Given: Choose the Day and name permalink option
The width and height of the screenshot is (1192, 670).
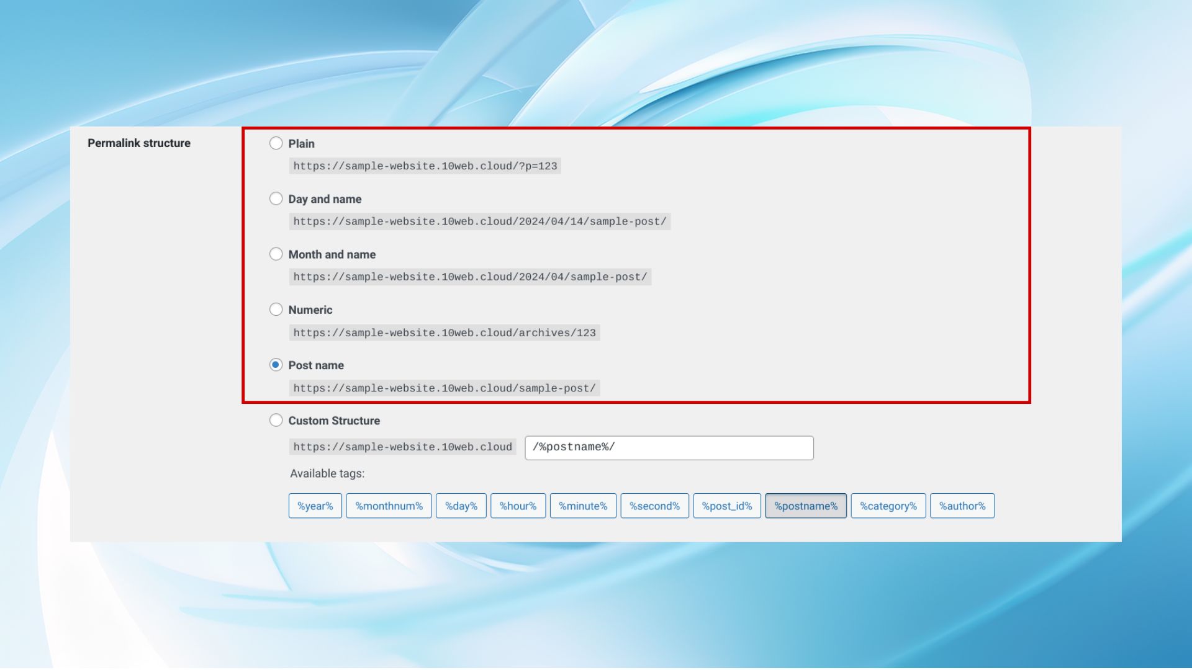Looking at the screenshot, I should [276, 199].
